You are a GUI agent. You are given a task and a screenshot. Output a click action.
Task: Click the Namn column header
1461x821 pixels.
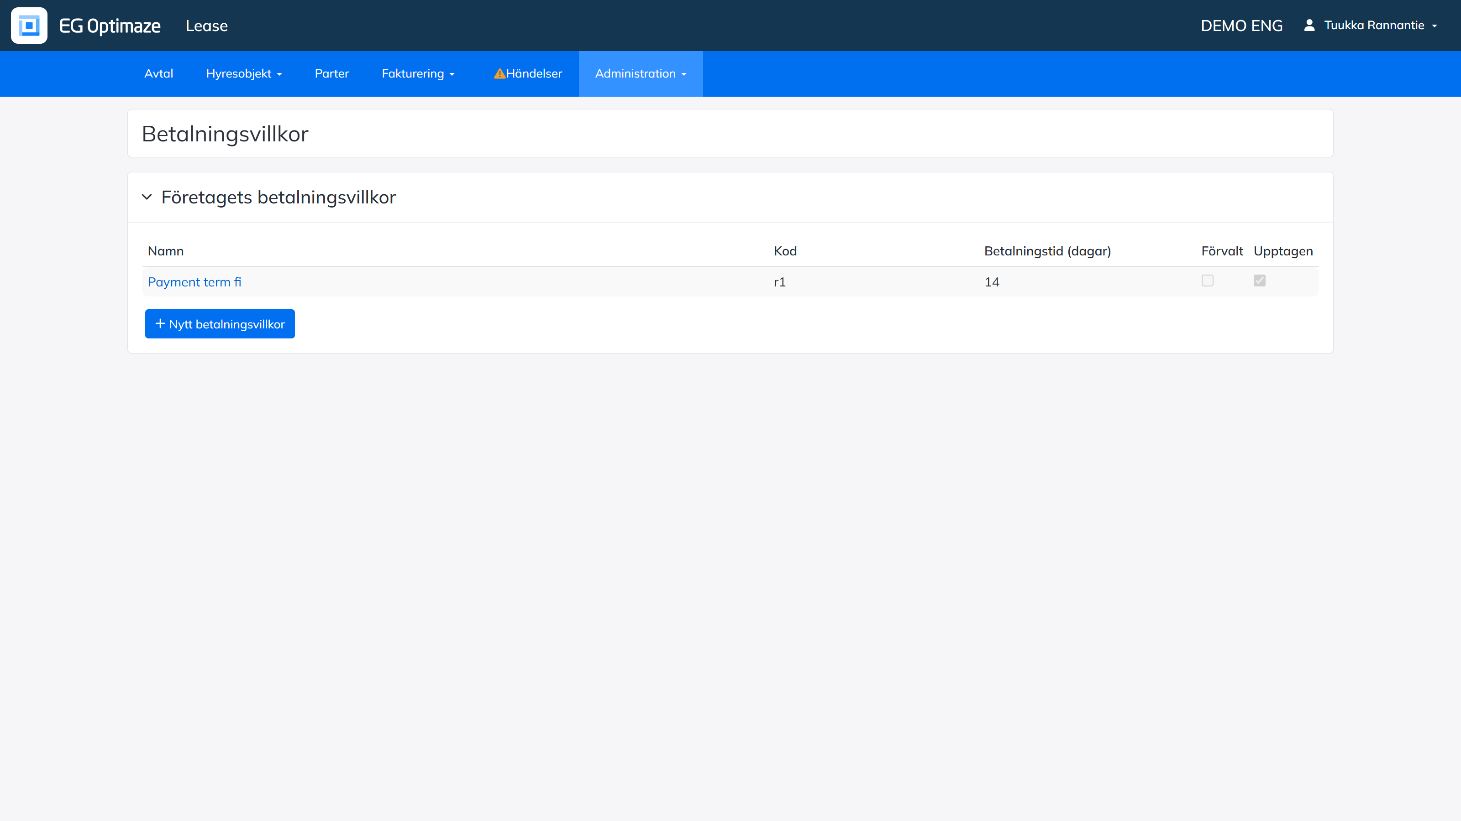click(166, 251)
